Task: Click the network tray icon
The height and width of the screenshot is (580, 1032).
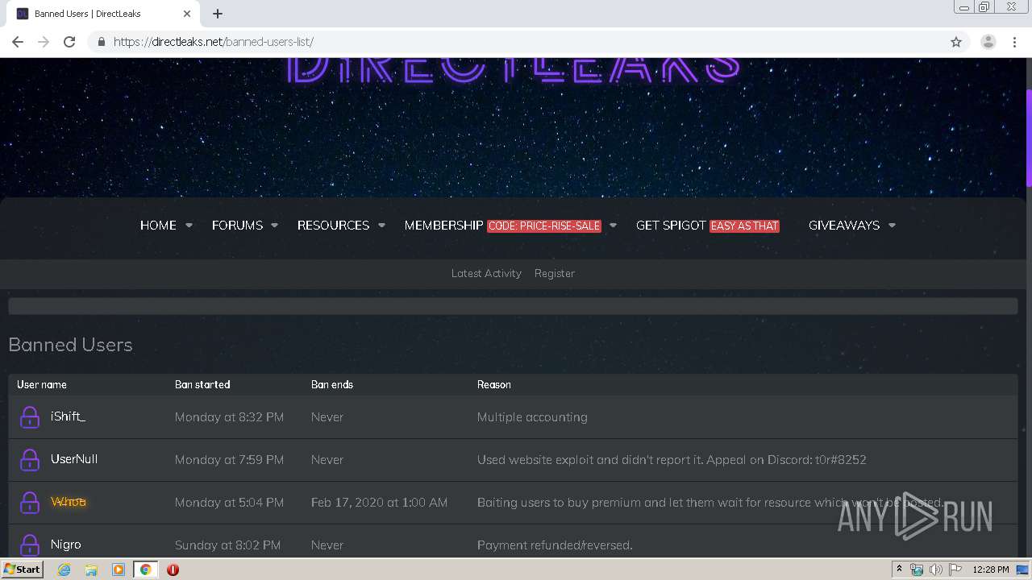Action: click(917, 570)
